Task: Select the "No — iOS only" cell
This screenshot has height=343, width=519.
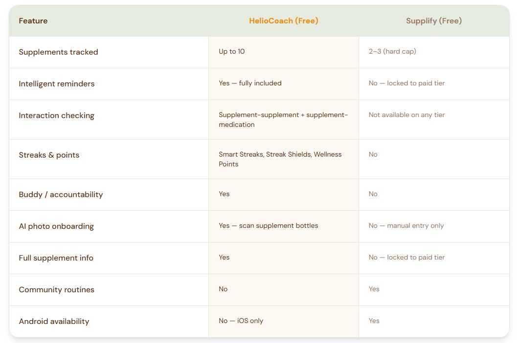Action: 241,321
